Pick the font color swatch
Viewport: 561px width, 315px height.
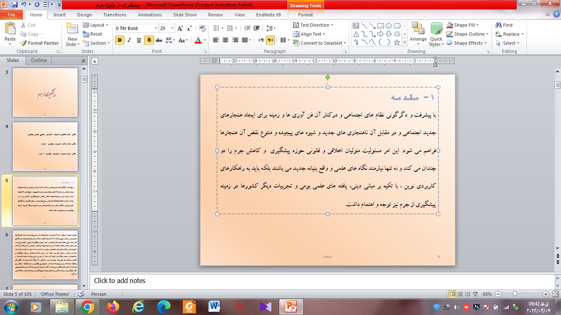click(198, 40)
